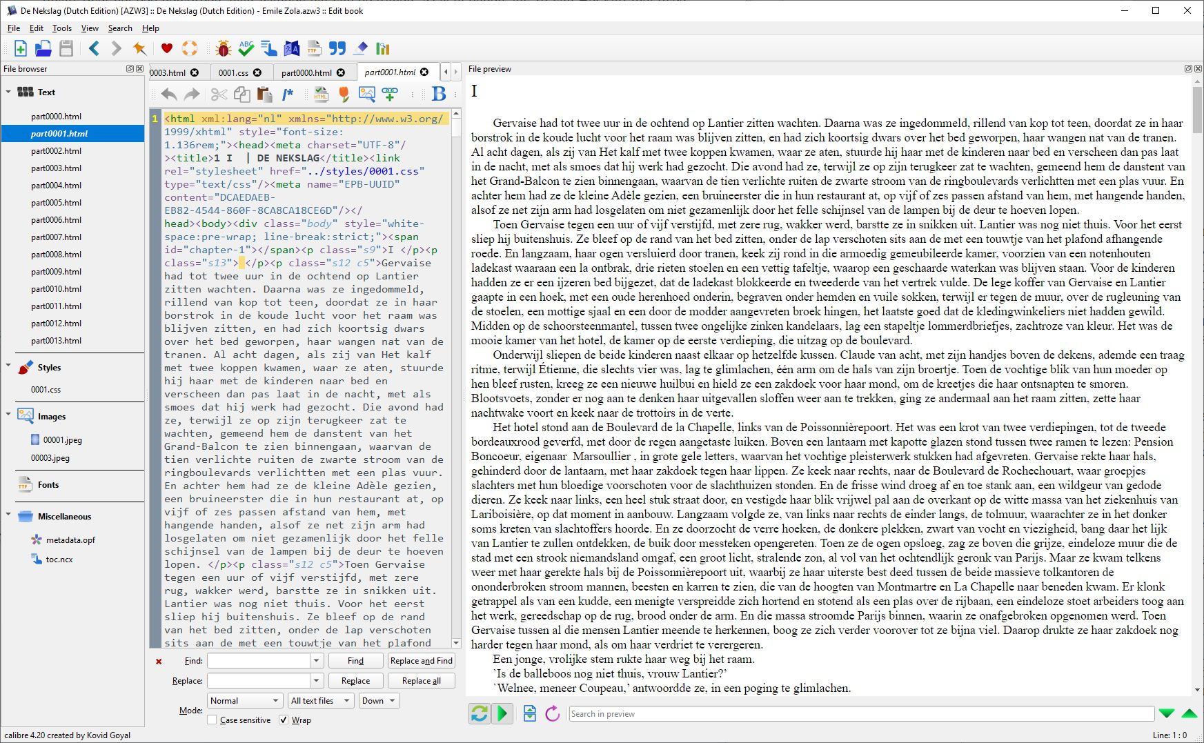Open the Edit menu
Viewport: 1204px width, 743px height.
coord(37,28)
